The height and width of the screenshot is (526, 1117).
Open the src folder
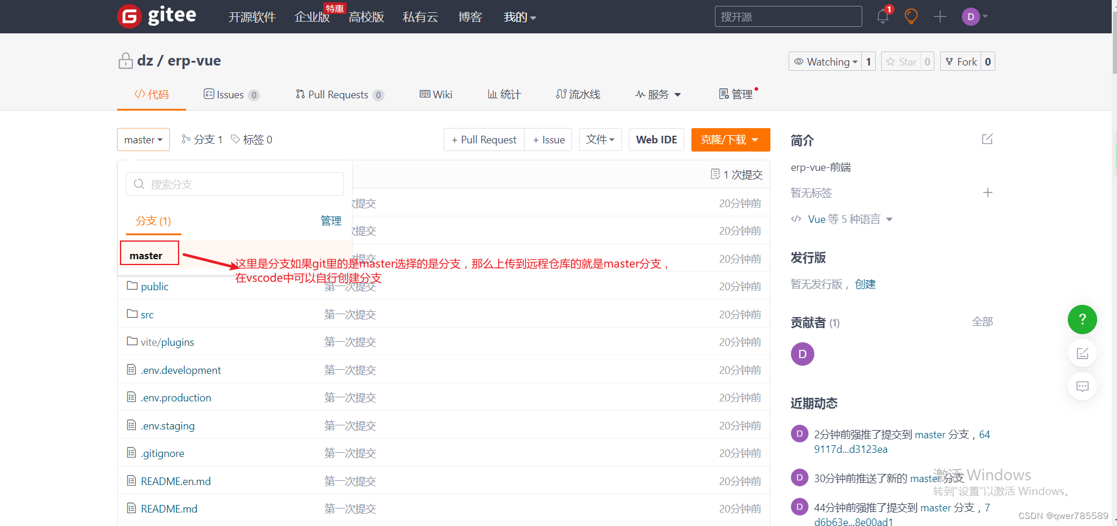[147, 314]
